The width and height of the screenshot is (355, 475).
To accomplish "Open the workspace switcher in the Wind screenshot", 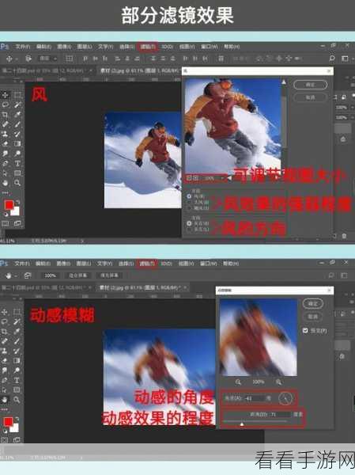I will [x=345, y=58].
